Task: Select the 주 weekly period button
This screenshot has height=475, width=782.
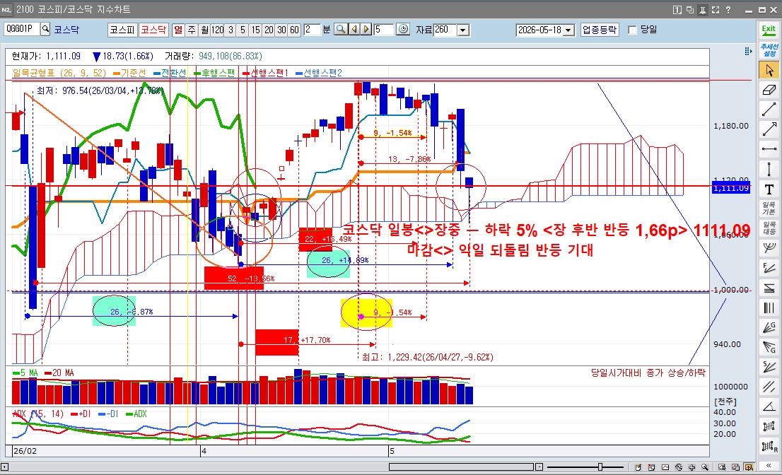Action: 192,30
